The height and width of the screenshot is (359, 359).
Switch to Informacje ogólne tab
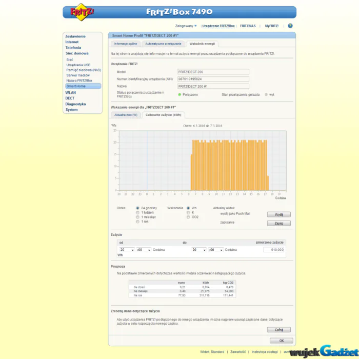click(126, 44)
